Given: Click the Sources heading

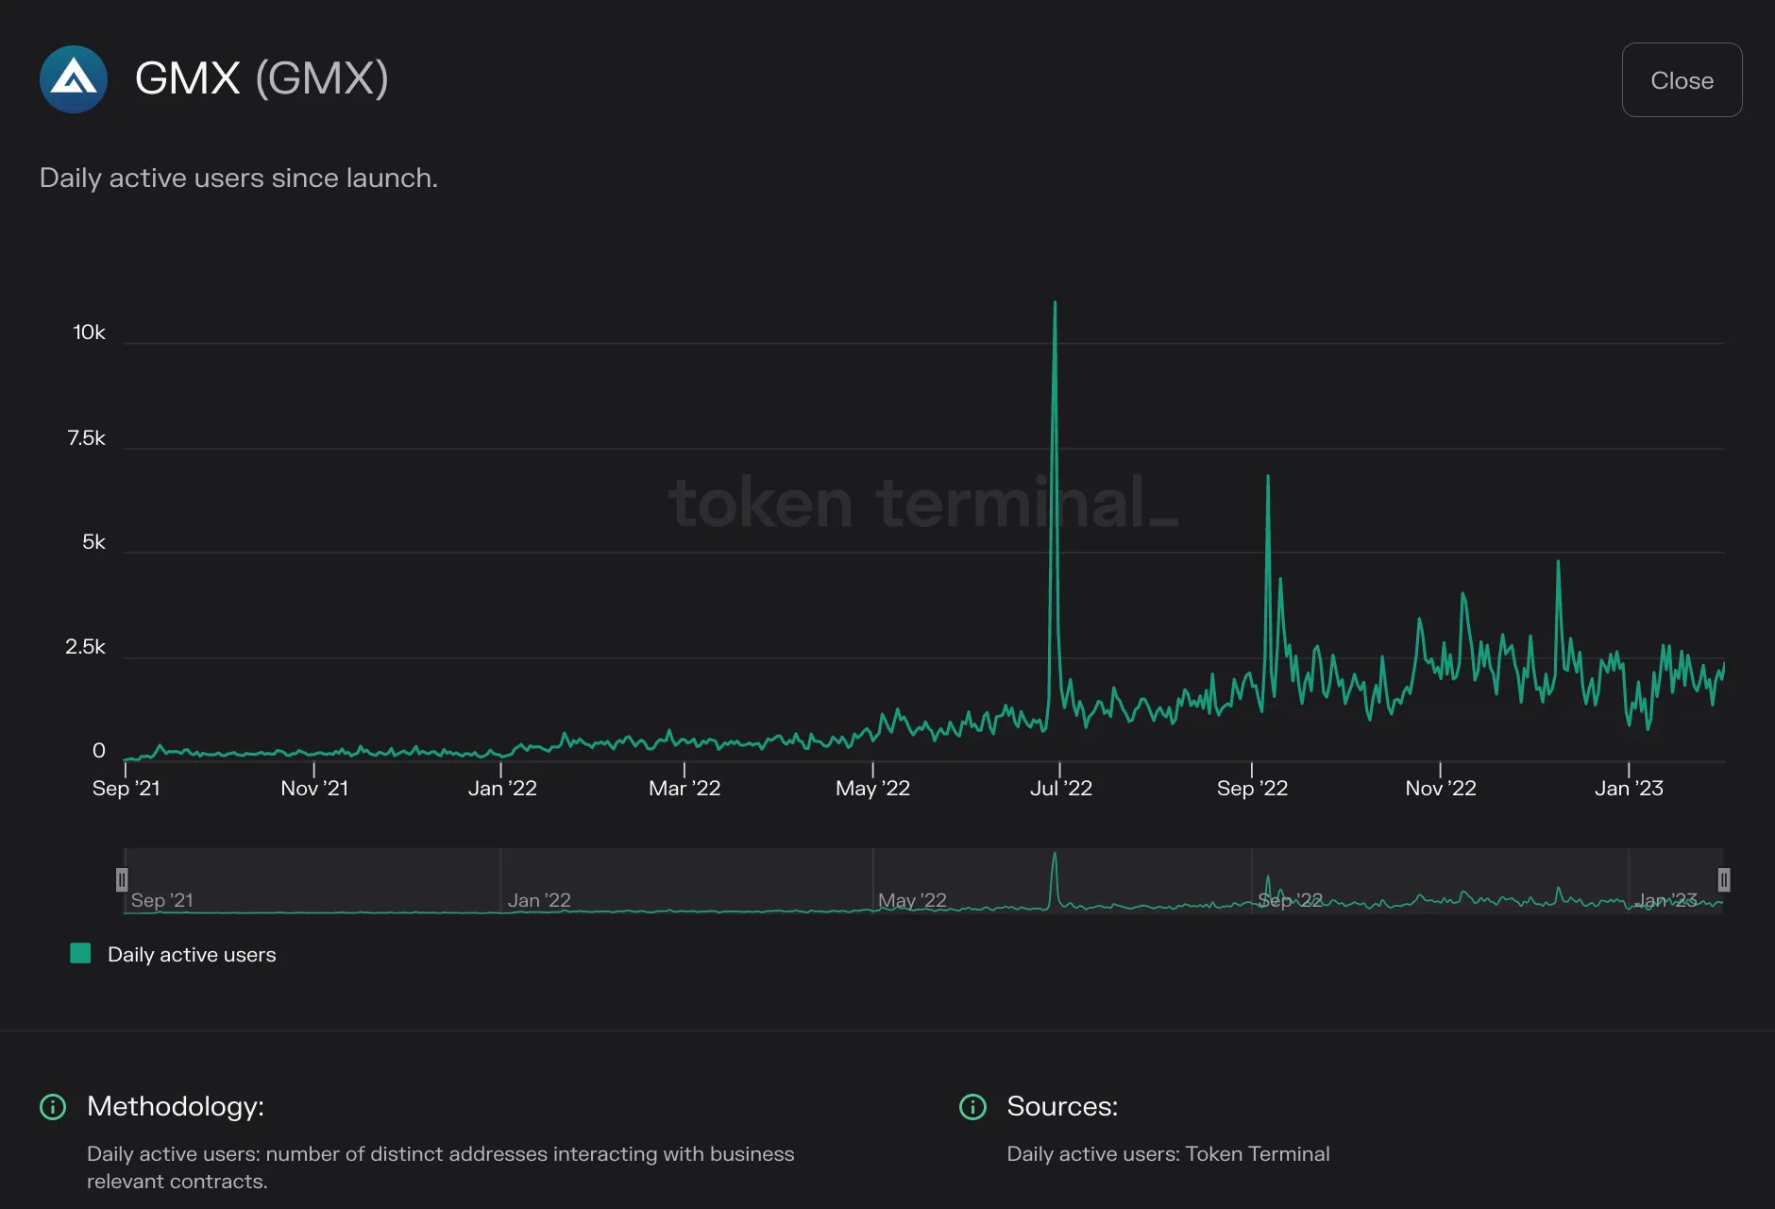Looking at the screenshot, I should point(1062,1106).
